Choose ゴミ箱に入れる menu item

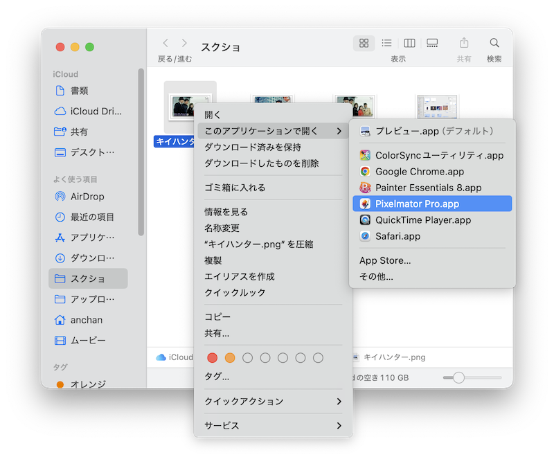[x=273, y=188]
